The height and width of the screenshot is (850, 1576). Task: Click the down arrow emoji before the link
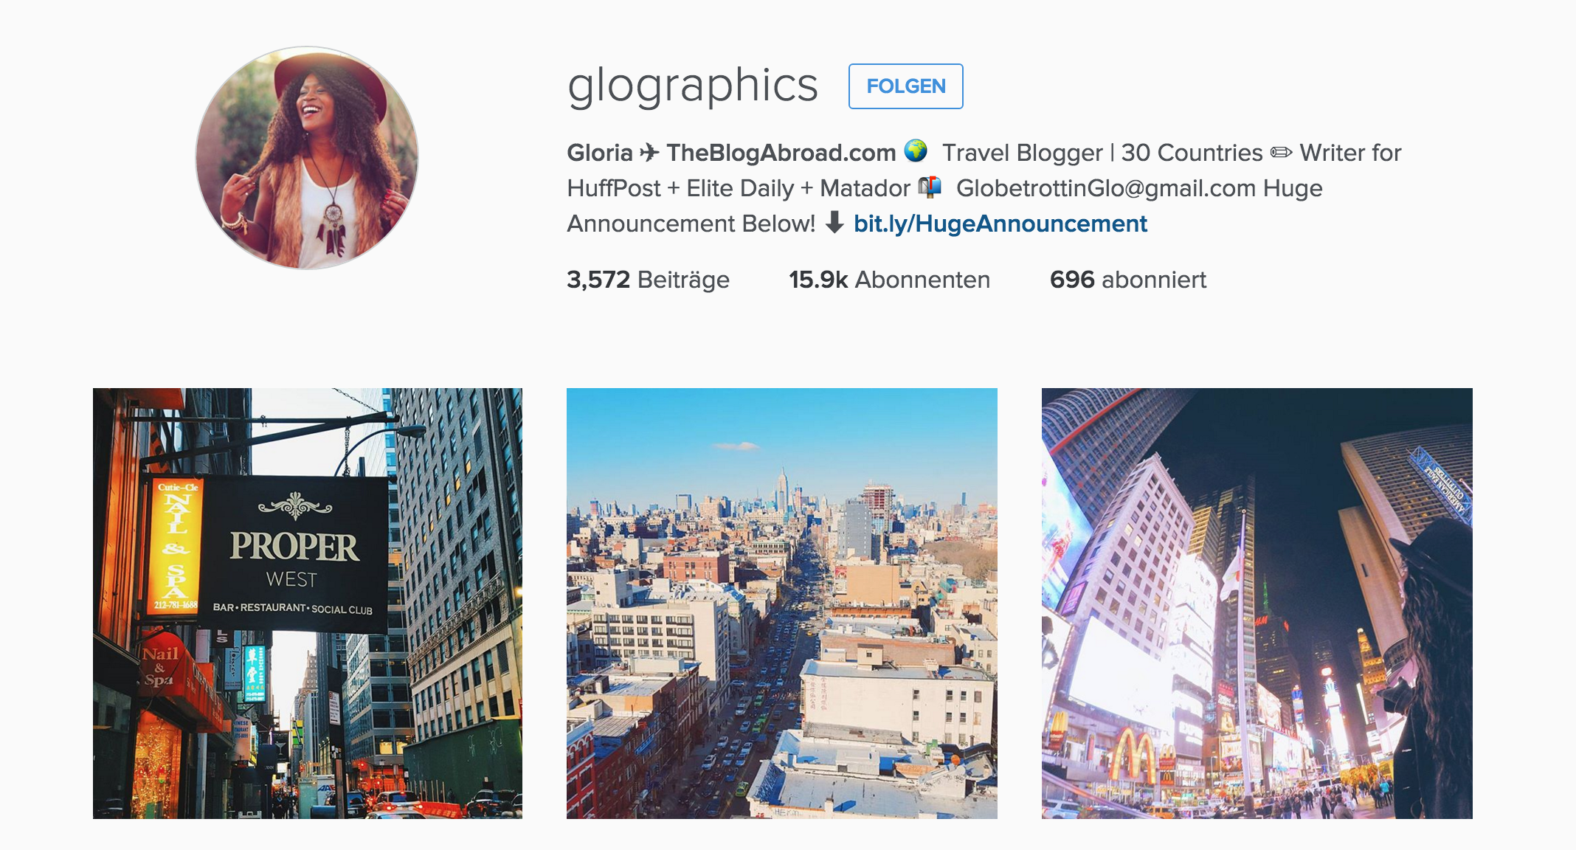834,222
